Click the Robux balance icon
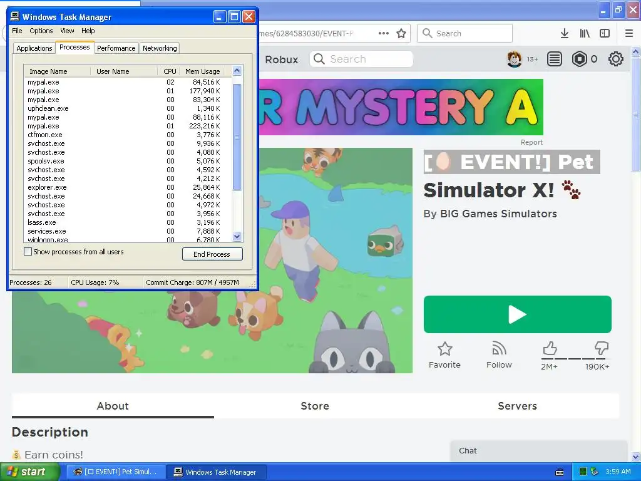 pos(579,59)
